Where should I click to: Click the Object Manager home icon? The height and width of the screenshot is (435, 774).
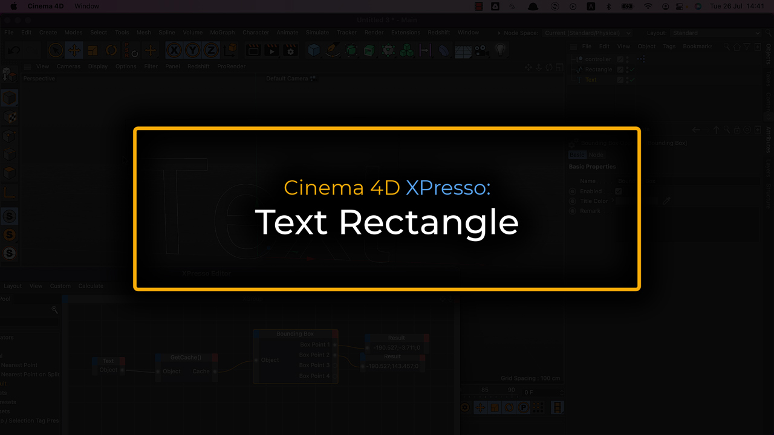coord(737,47)
